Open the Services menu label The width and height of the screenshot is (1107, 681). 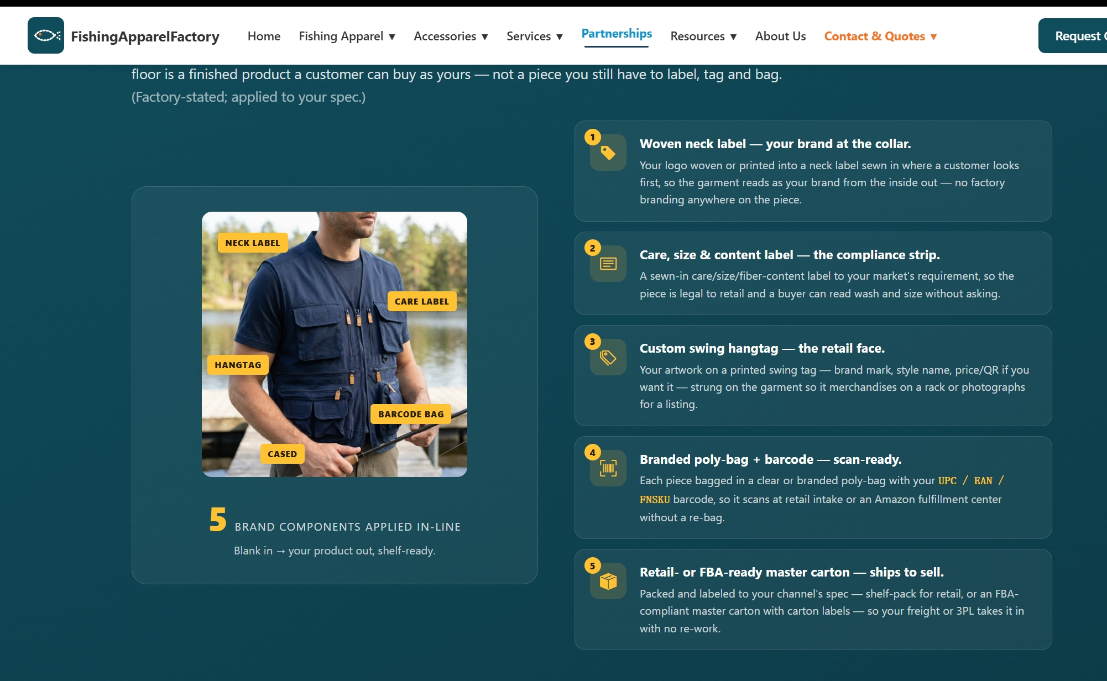click(x=529, y=36)
